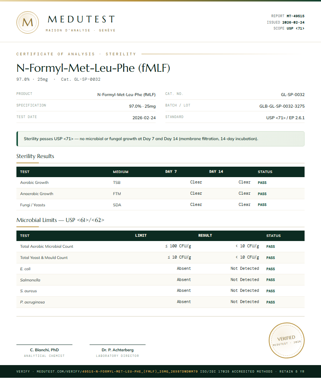Click PASS status in Aerobic Growth row
This screenshot has height=389, width=321.
click(x=262, y=183)
